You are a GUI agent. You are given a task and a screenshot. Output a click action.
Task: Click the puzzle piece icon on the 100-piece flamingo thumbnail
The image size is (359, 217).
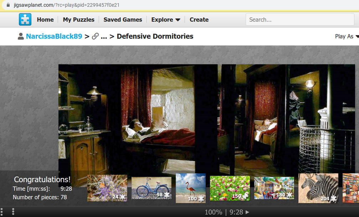point(201,199)
